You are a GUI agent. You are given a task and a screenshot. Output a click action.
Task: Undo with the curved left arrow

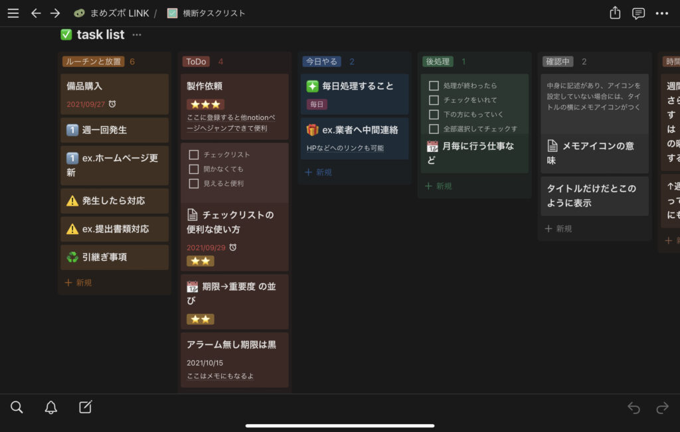tap(634, 407)
